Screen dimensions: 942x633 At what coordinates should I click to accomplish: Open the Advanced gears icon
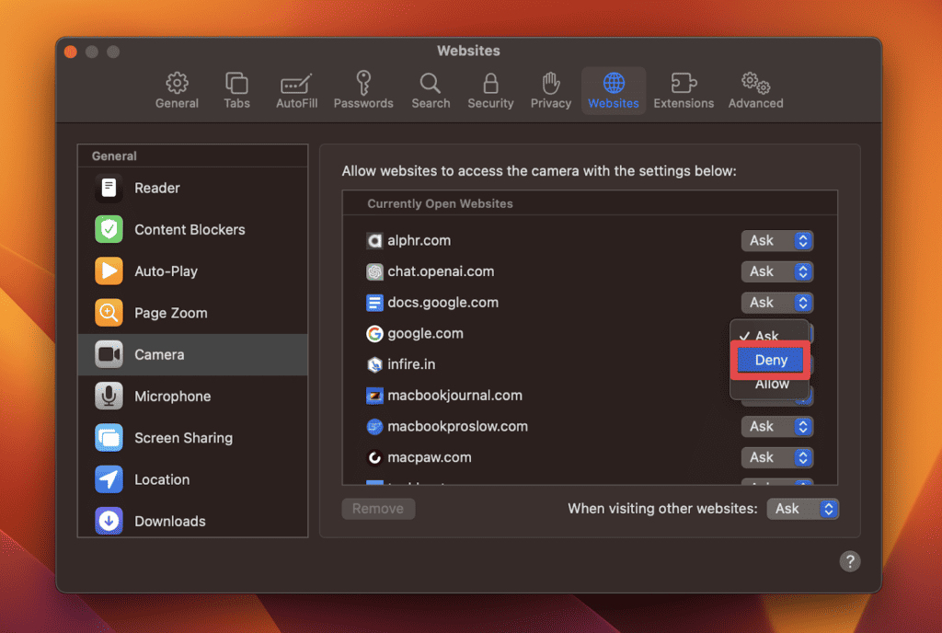point(755,83)
